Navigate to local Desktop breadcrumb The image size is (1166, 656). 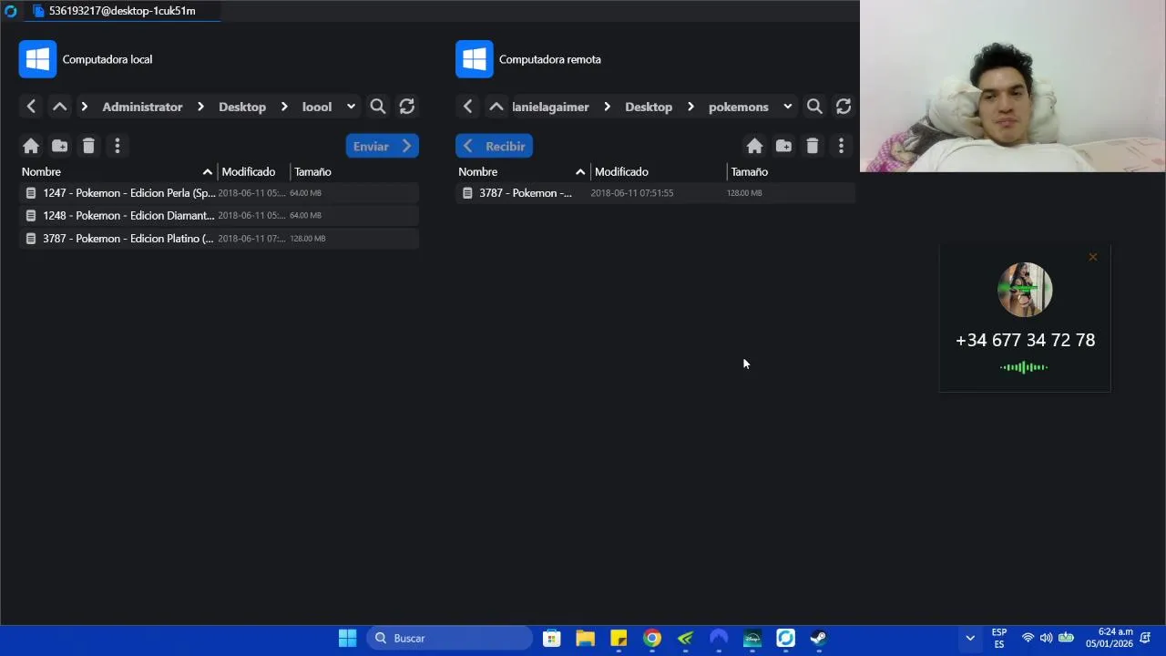point(242,107)
